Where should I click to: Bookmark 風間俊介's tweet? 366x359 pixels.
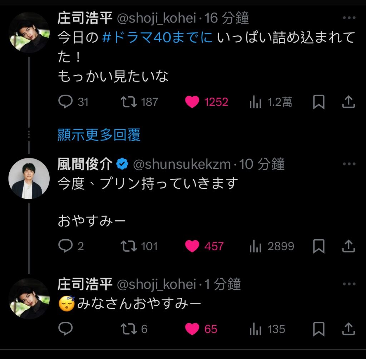[318, 246]
